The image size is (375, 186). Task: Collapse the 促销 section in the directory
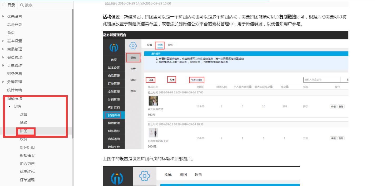9,106
